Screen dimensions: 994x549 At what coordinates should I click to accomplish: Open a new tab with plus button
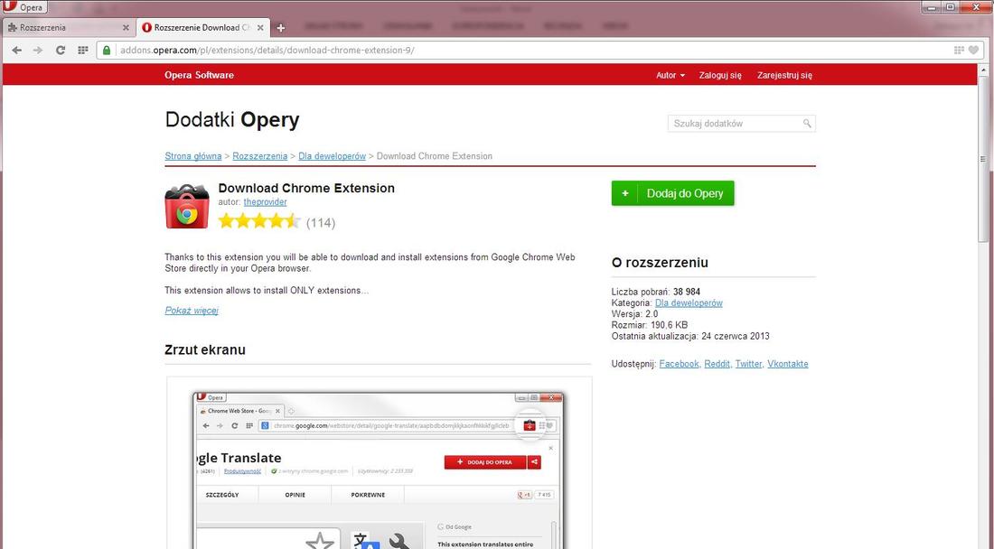point(281,28)
